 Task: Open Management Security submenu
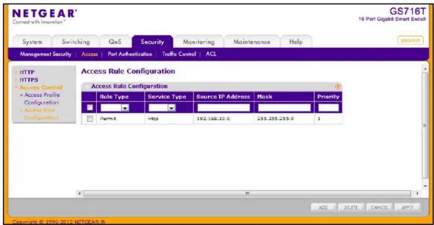point(45,54)
